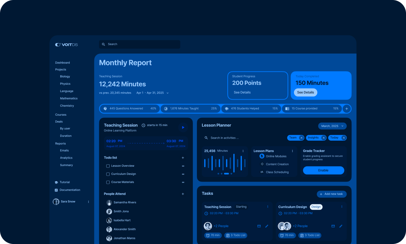Click the Students Helped graduation cap icon
Viewport: 406px width, 244px height.
(227, 109)
